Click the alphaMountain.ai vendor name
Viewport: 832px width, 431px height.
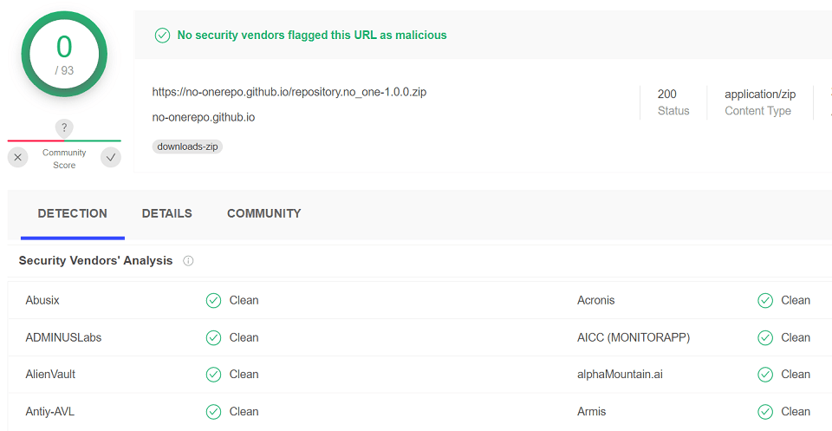point(620,375)
